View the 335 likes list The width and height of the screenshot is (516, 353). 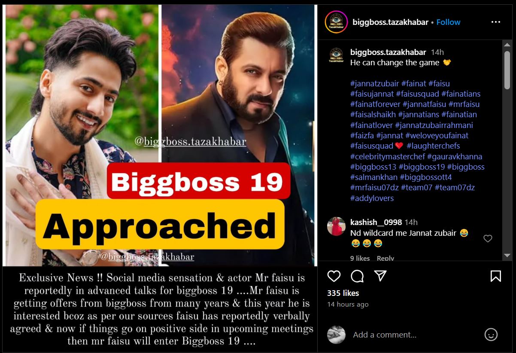click(x=343, y=293)
